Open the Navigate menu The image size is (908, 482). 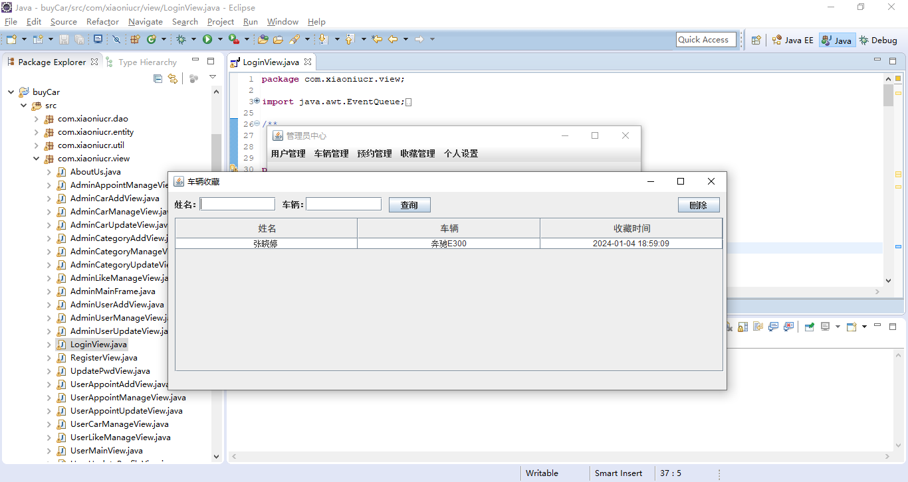tap(146, 22)
